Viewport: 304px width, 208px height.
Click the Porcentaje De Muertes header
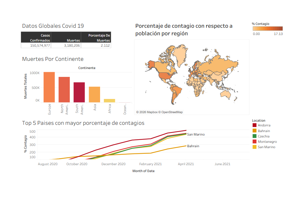point(96,37)
